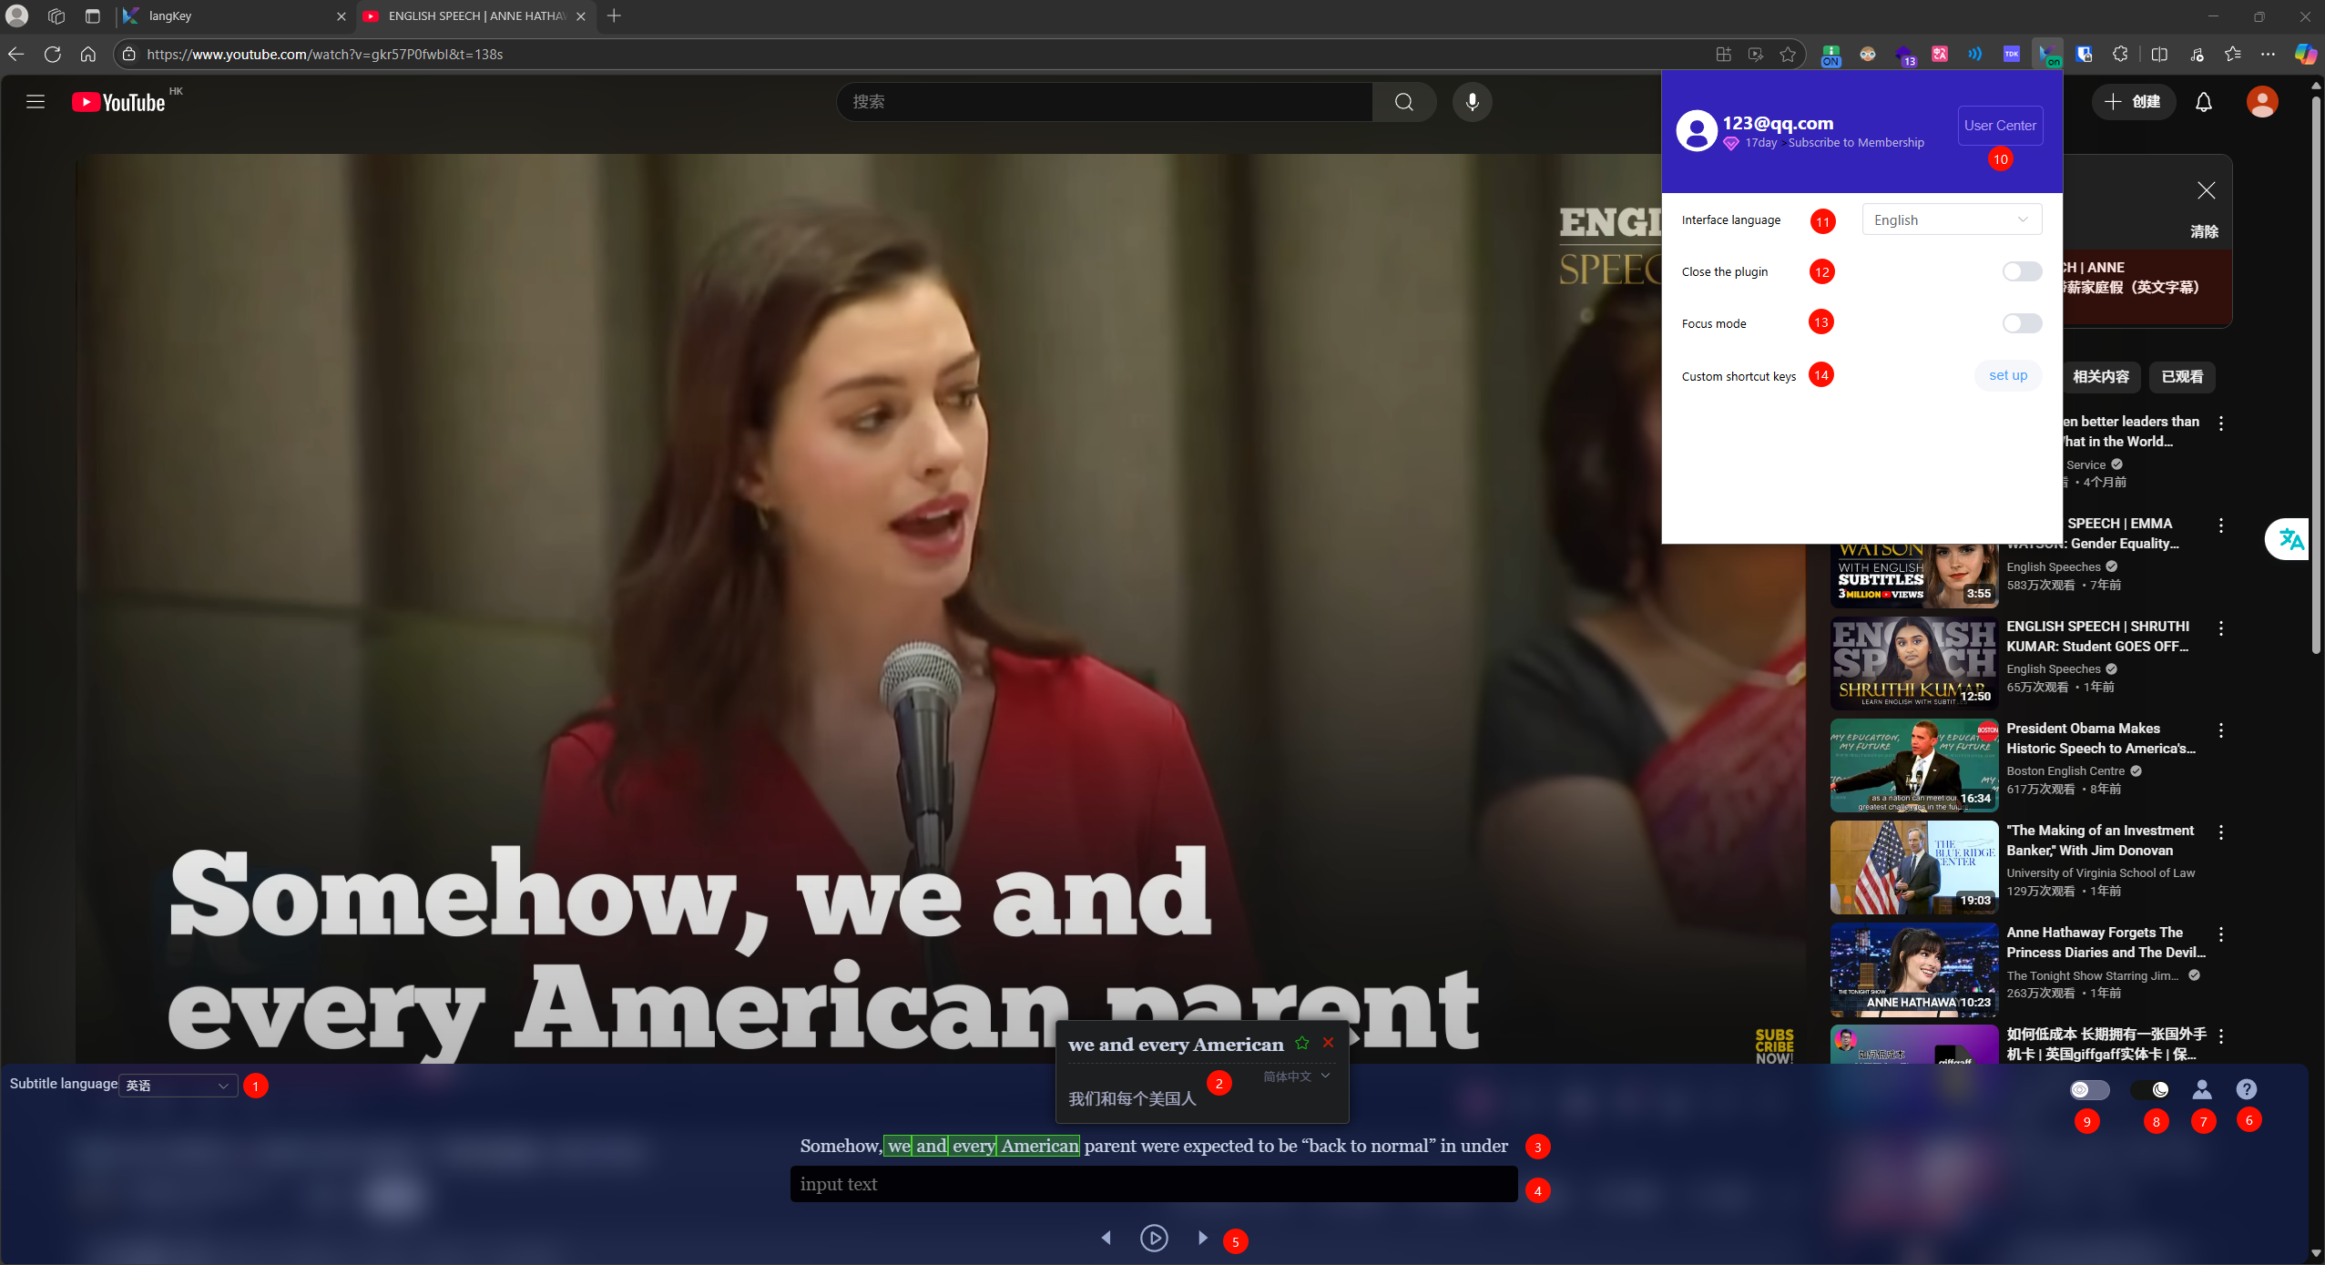Open options for Anne Hathaway Forgets video
The height and width of the screenshot is (1265, 2325).
[2221, 934]
